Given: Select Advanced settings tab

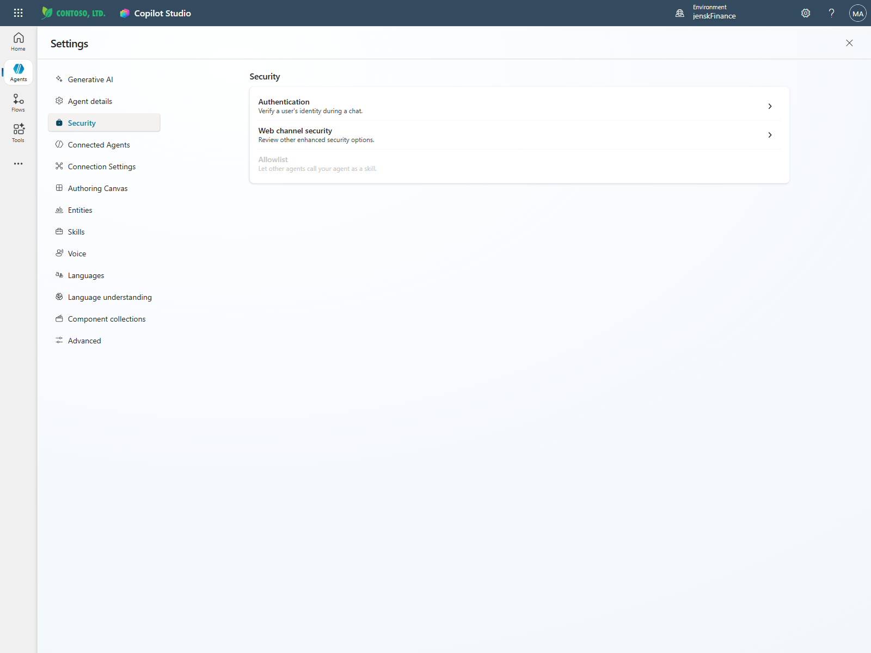Looking at the screenshot, I should (104, 341).
